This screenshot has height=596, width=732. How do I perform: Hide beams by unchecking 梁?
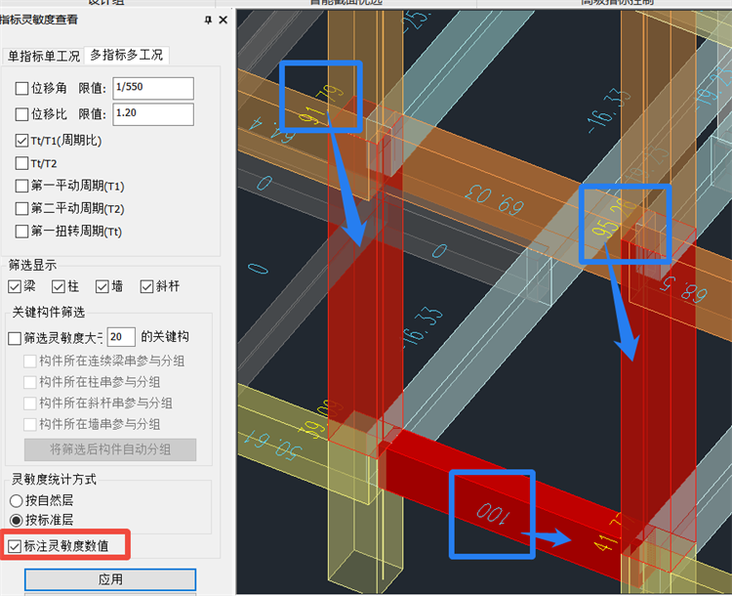[15, 286]
